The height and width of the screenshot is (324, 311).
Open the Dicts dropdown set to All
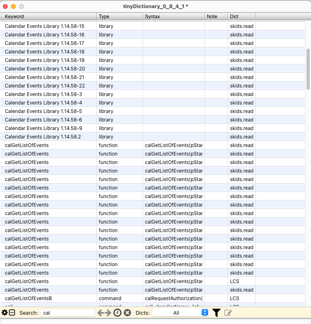(x=180, y=313)
